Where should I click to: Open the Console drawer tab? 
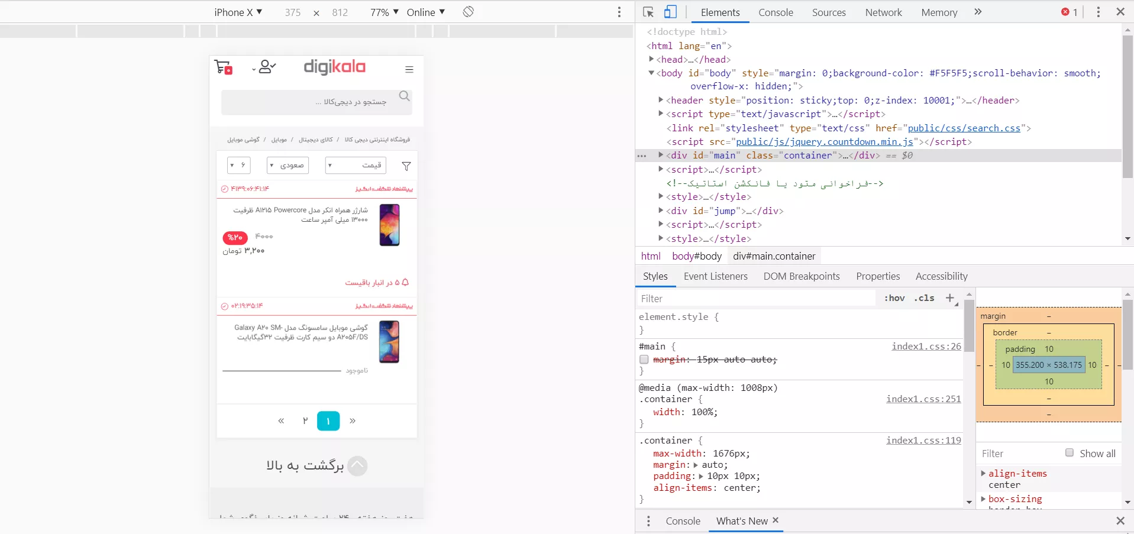pyautogui.click(x=683, y=521)
